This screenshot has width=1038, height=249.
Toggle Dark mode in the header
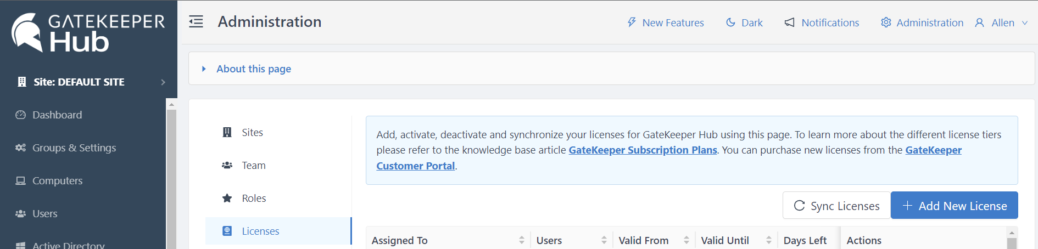744,22
